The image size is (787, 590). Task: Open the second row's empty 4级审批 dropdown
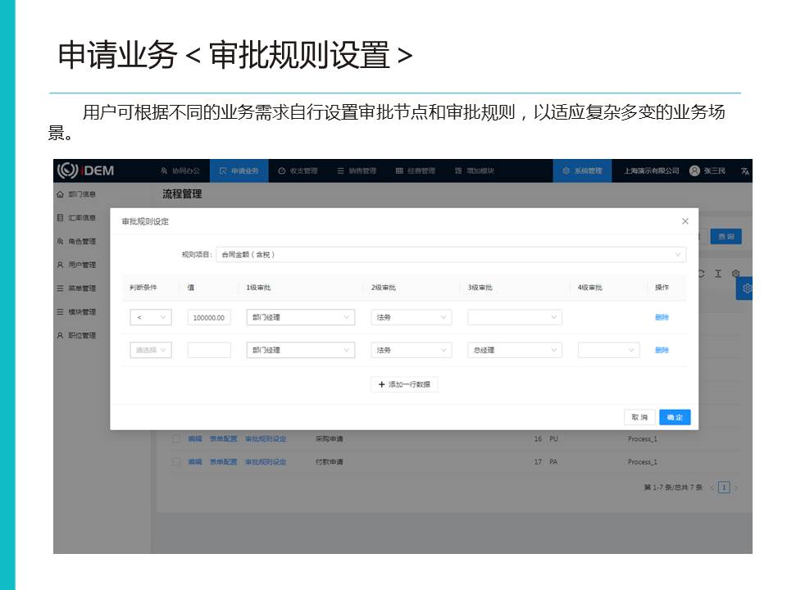click(607, 350)
